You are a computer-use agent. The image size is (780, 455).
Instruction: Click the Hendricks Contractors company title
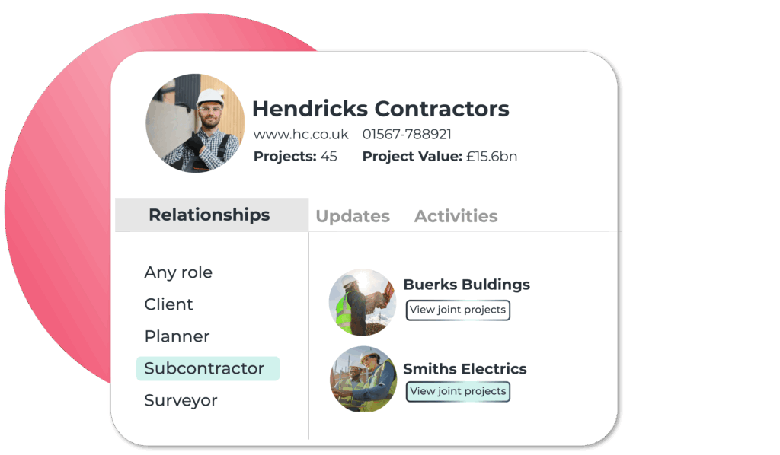381,109
